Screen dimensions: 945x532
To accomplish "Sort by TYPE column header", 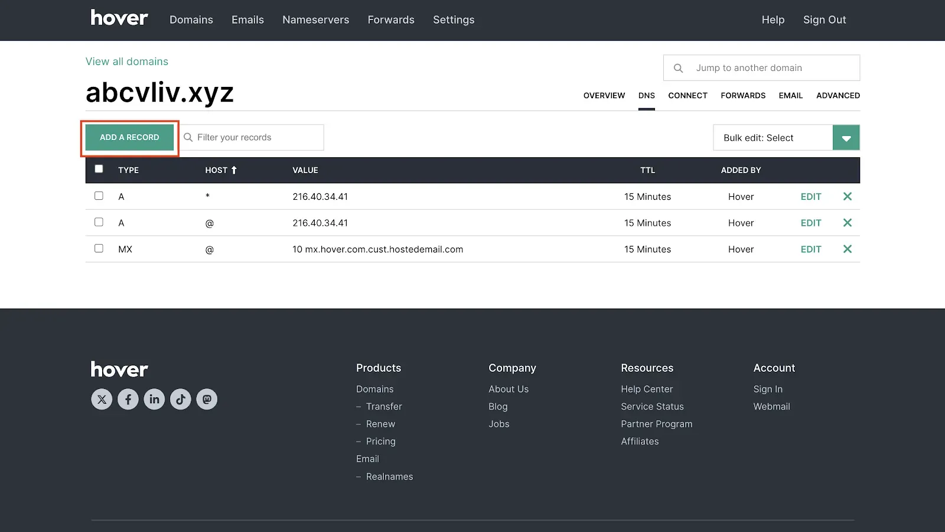I will tap(128, 170).
